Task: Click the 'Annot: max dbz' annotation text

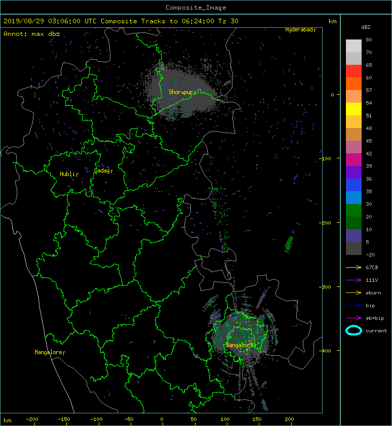Action: pos(32,34)
